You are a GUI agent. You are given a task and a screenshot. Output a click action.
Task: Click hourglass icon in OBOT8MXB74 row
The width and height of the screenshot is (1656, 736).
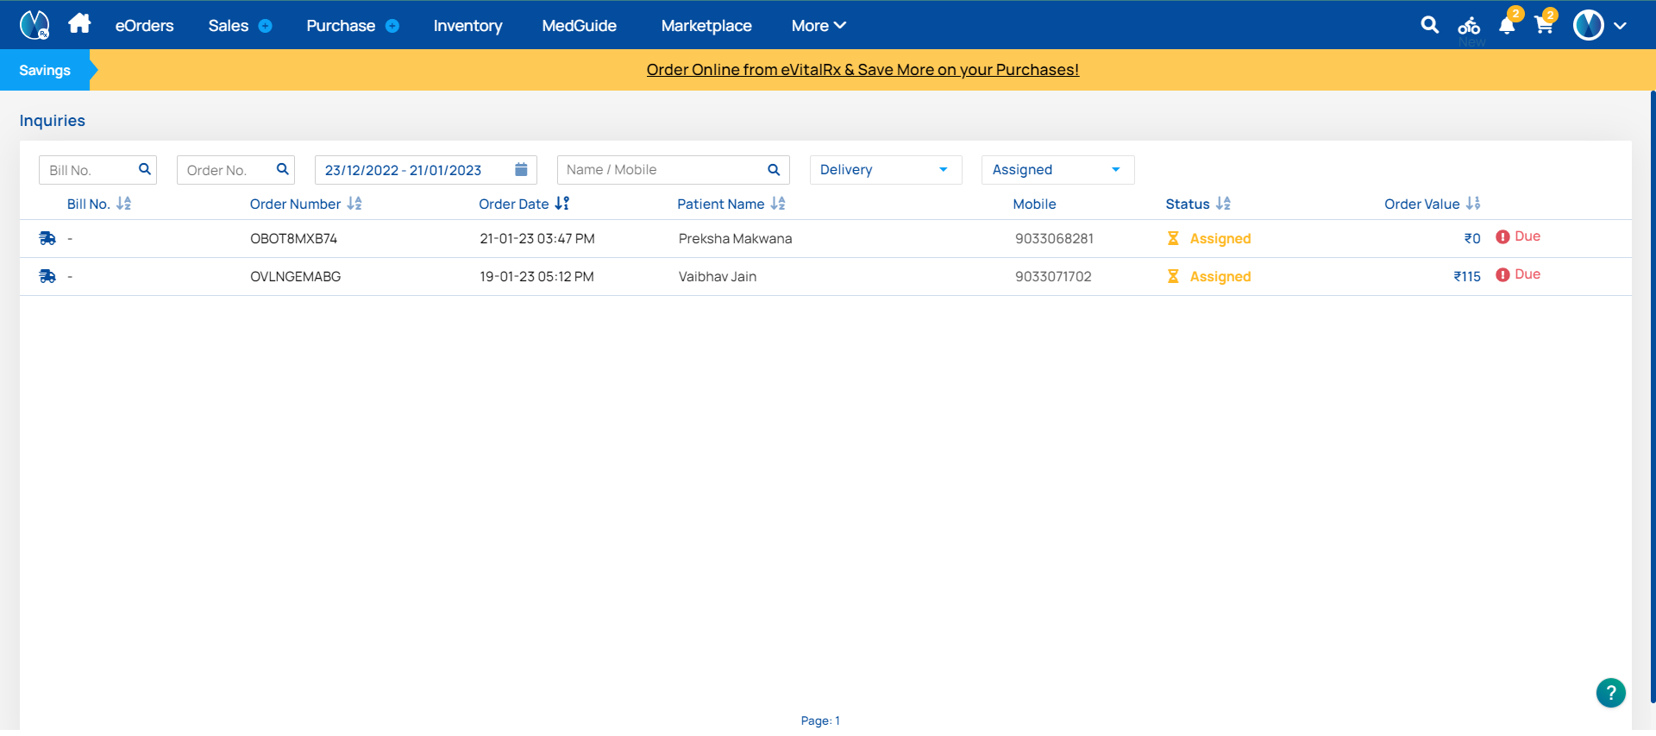pyautogui.click(x=1173, y=238)
